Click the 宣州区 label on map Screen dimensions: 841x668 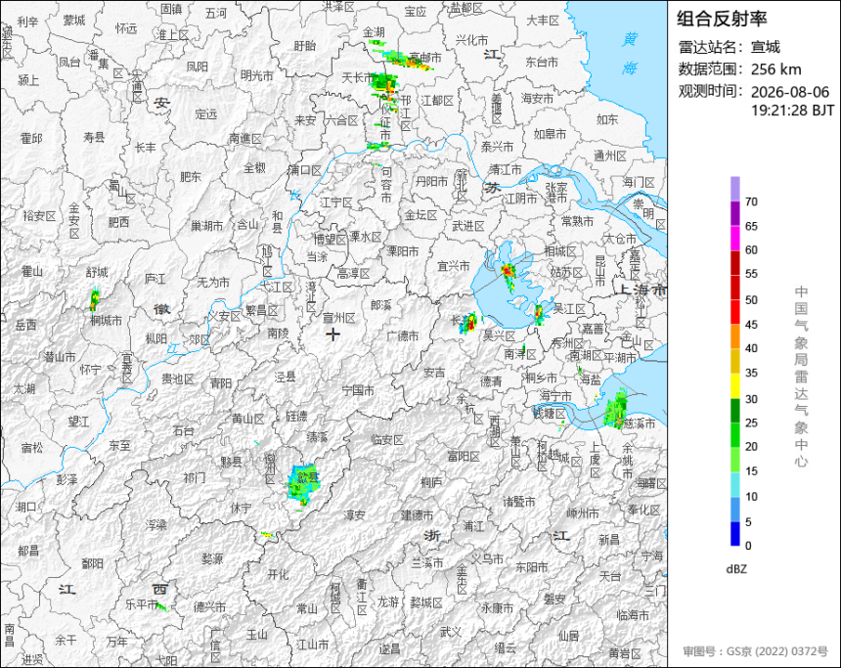(338, 318)
